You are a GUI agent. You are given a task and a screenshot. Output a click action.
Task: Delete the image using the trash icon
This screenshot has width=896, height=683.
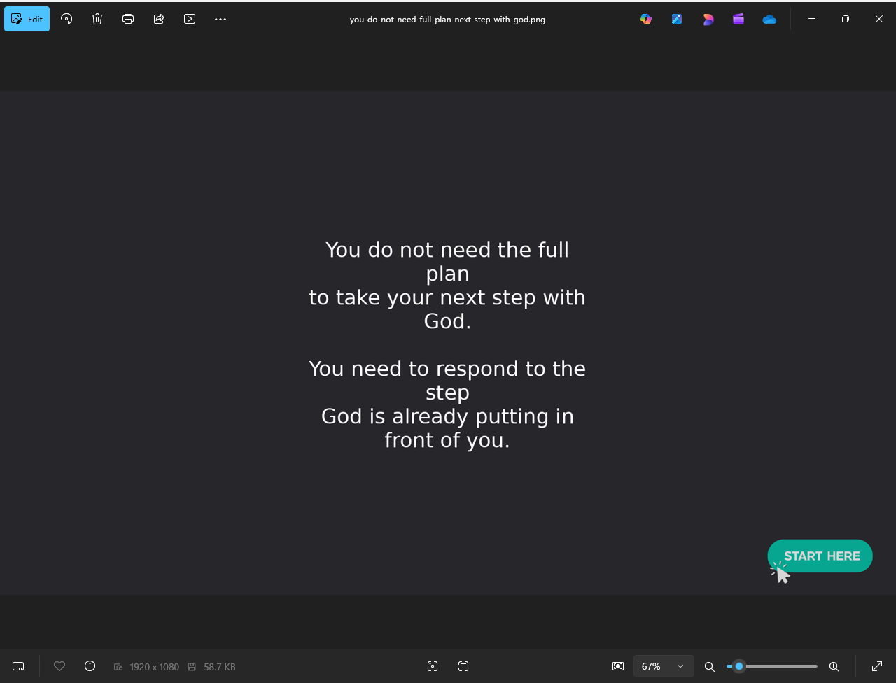tap(97, 19)
